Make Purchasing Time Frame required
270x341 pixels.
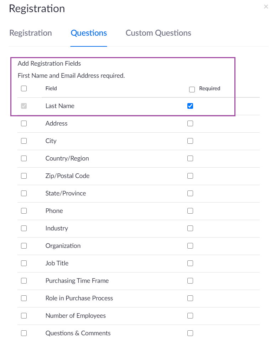(190, 281)
